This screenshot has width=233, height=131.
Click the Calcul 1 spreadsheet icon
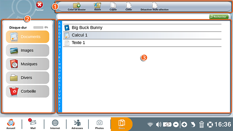(x=67, y=35)
